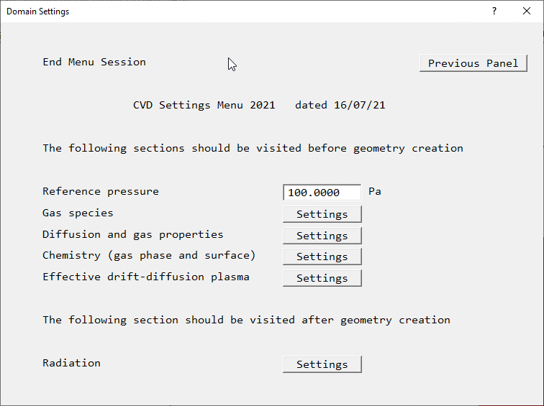Click the Pa unit label
Viewport: 544px width, 406px height.
click(x=375, y=192)
